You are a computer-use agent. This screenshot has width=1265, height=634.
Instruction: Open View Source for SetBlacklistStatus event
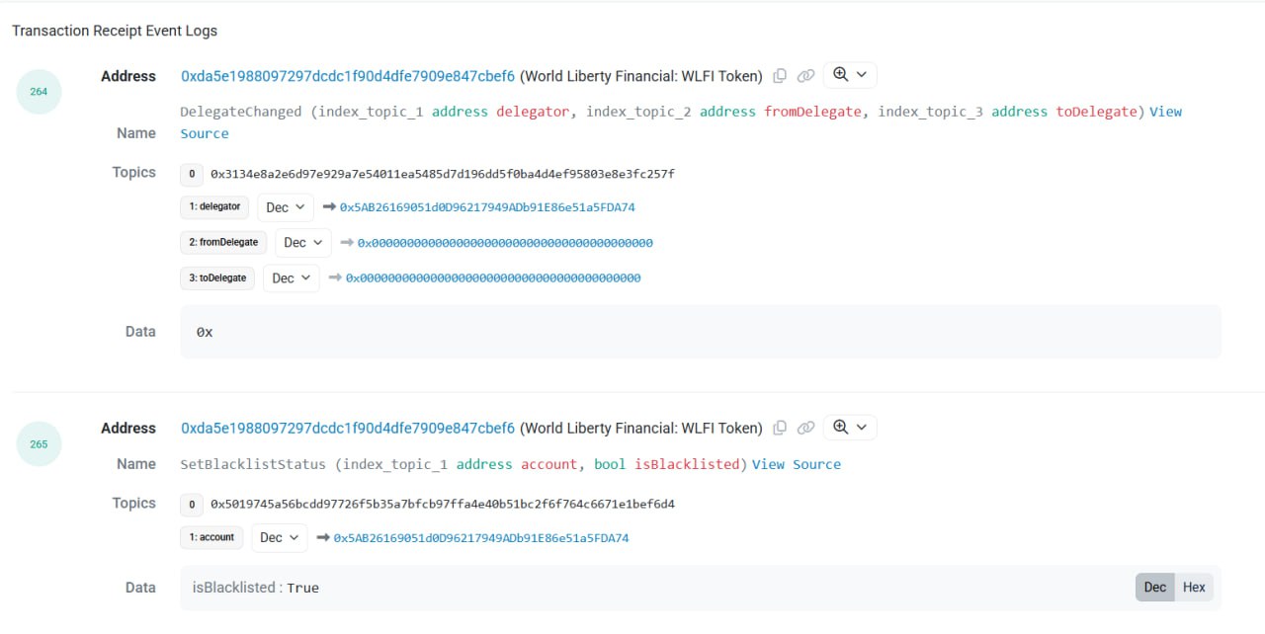pos(797,464)
